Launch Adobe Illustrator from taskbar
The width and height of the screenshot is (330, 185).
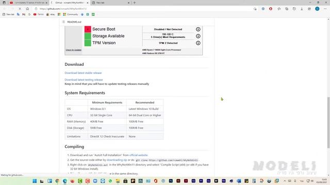(x=178, y=181)
